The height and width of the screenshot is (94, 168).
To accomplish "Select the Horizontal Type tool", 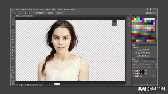I will coord(13,62).
